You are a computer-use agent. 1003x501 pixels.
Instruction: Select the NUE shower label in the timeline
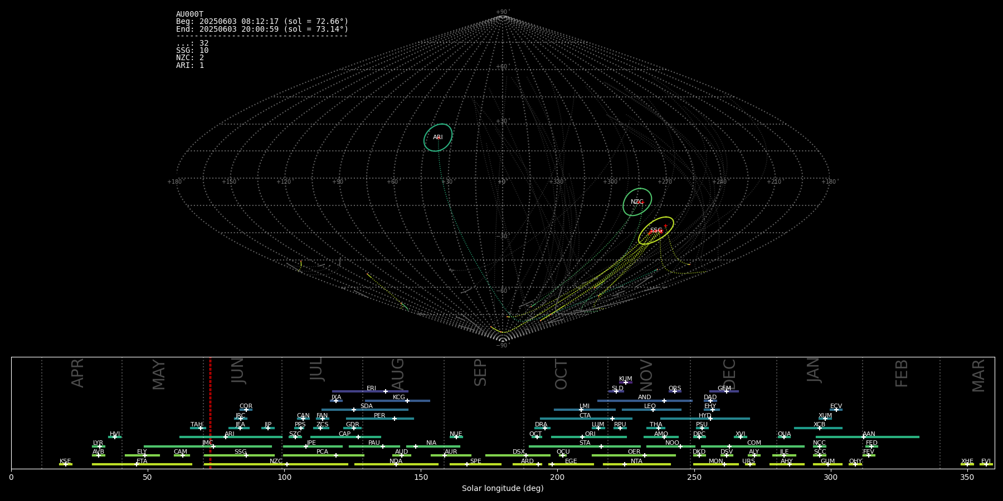coord(456,434)
